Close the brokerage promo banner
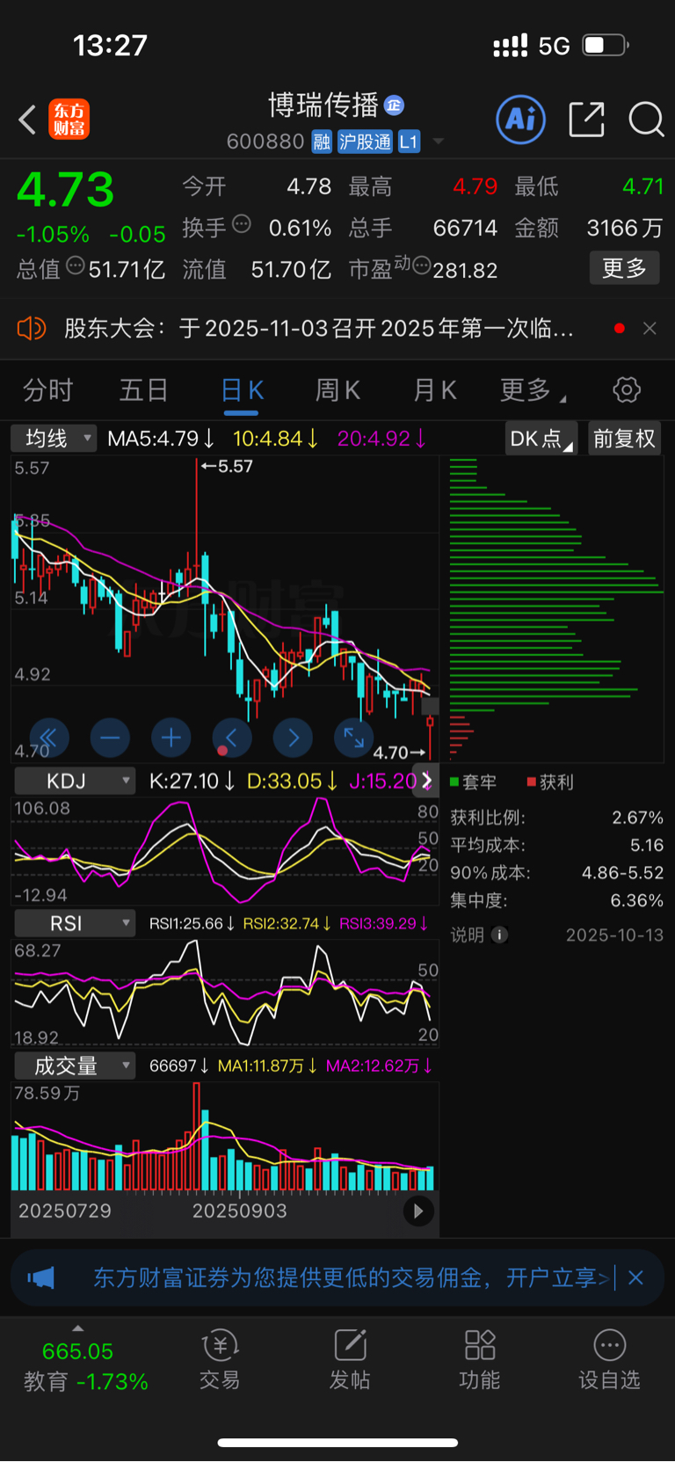This screenshot has width=675, height=1462. [x=636, y=1277]
